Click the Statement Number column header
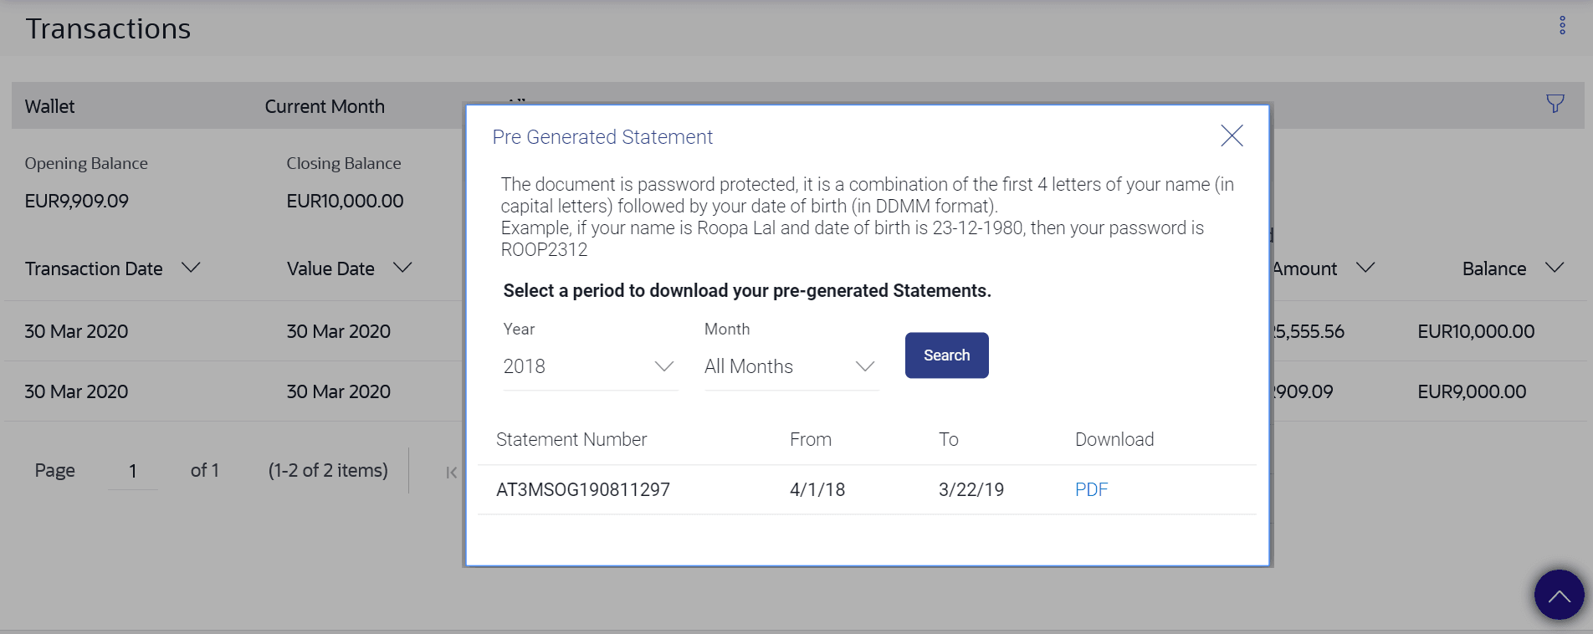This screenshot has width=1593, height=634. pyautogui.click(x=571, y=440)
